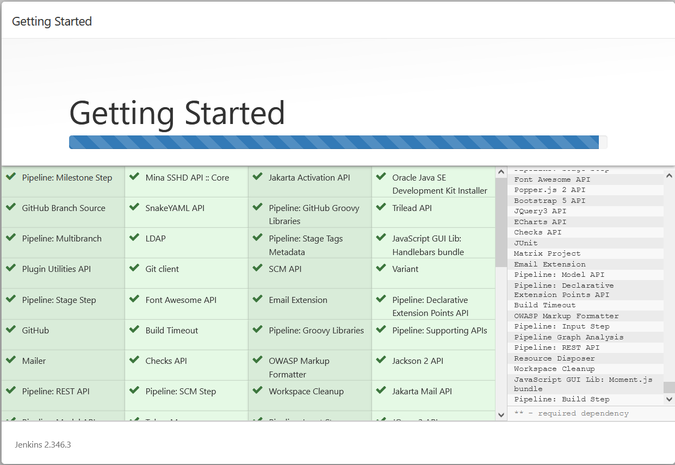
Task: Click the checkmark beside Git client
Action: coord(134,268)
